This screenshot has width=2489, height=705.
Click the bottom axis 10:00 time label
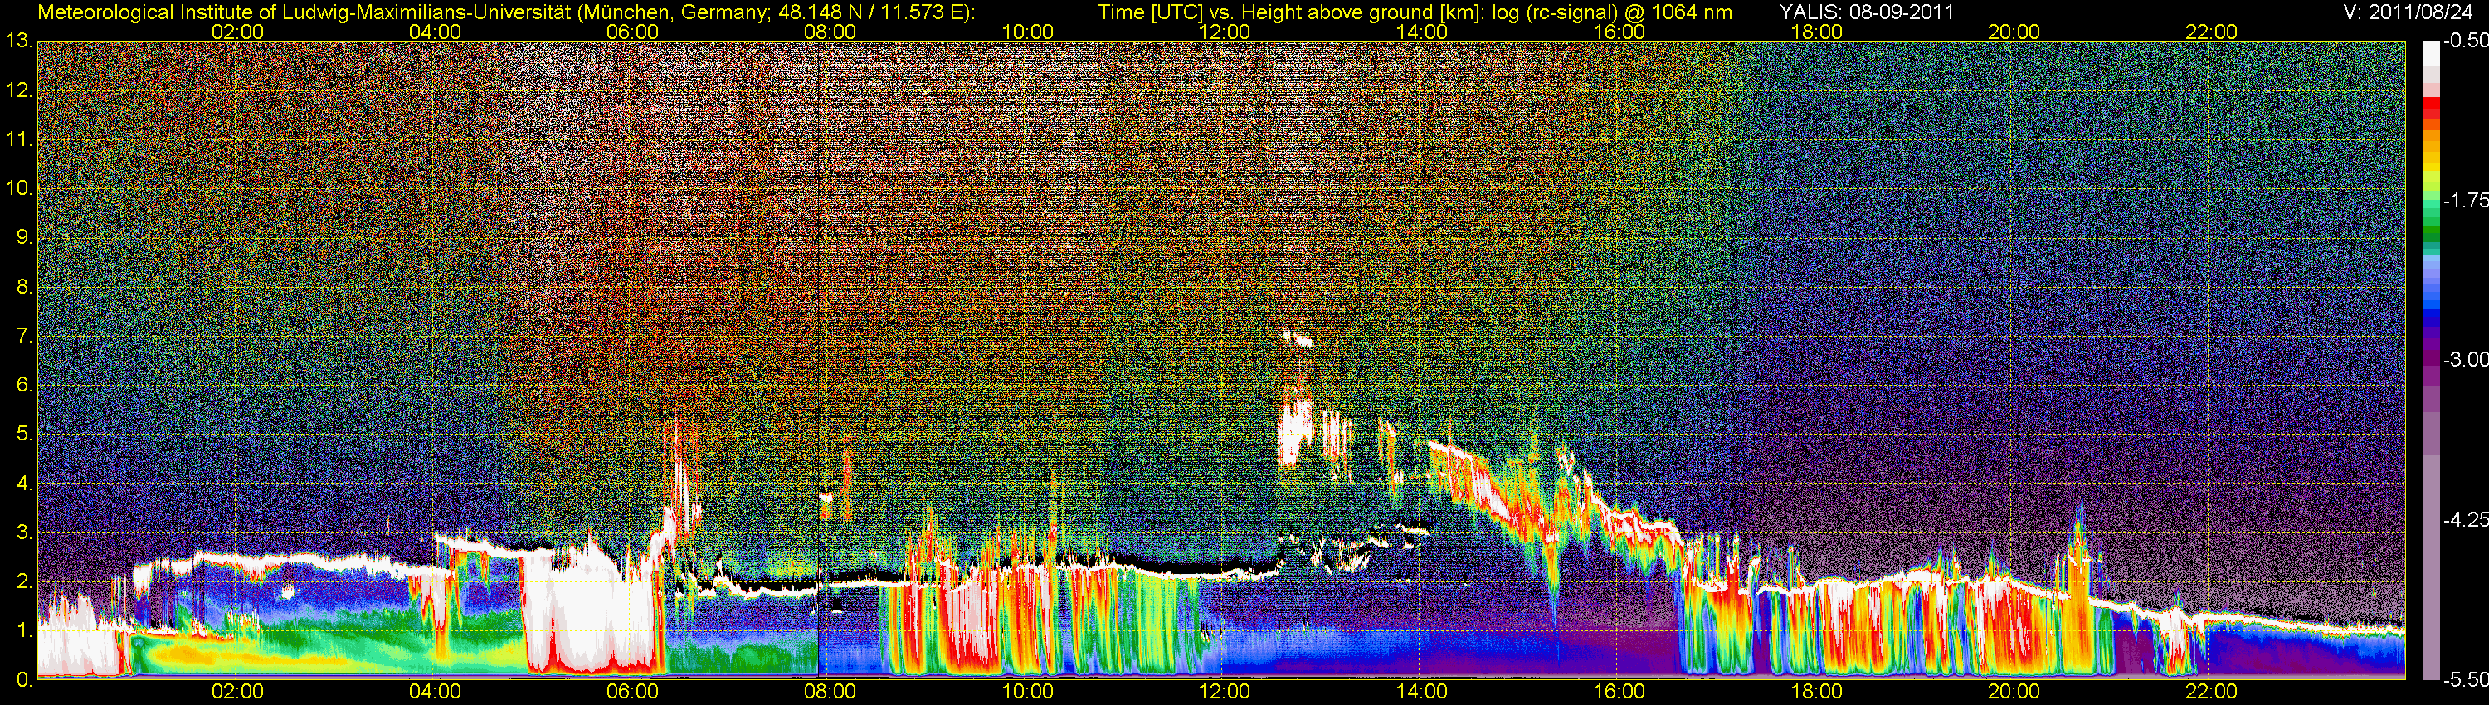pyautogui.click(x=1027, y=692)
